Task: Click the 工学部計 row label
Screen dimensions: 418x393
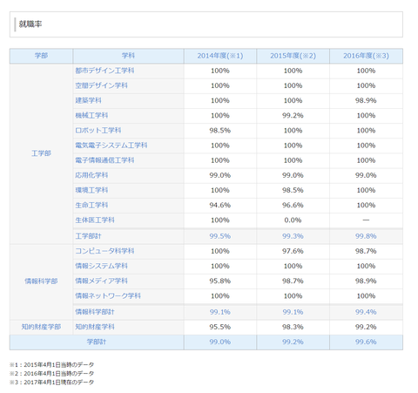Action: point(88,236)
